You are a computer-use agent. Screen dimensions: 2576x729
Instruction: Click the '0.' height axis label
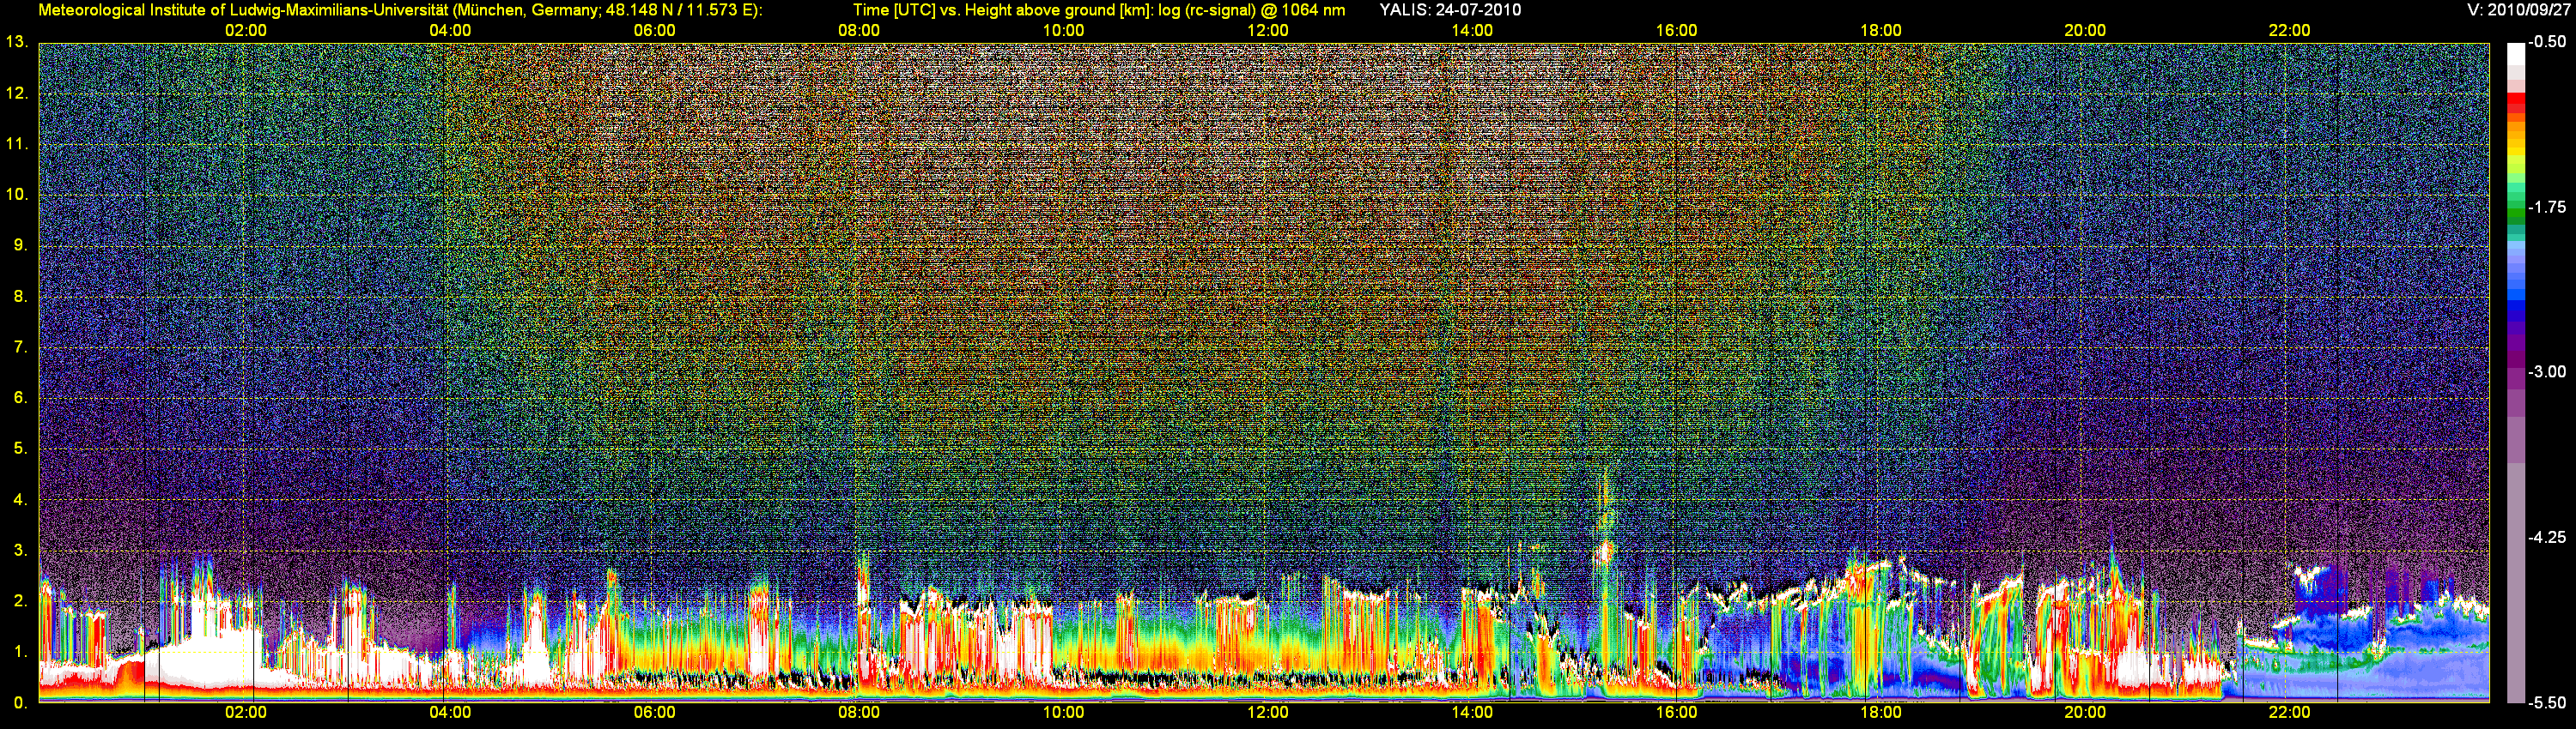pos(20,703)
